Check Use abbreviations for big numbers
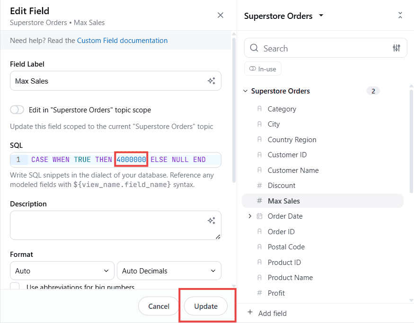 15,287
